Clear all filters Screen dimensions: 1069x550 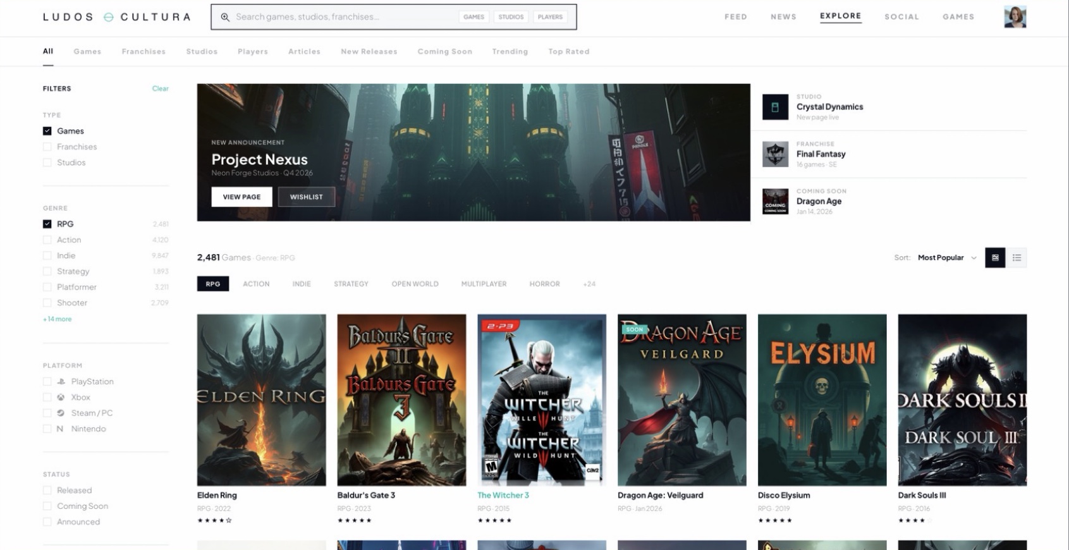click(161, 89)
